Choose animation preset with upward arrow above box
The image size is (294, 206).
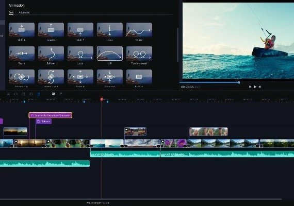coord(51,30)
